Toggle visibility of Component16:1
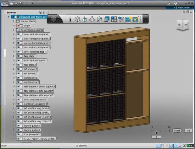This screenshot has height=149, width=195. pyautogui.click(x=18, y=134)
